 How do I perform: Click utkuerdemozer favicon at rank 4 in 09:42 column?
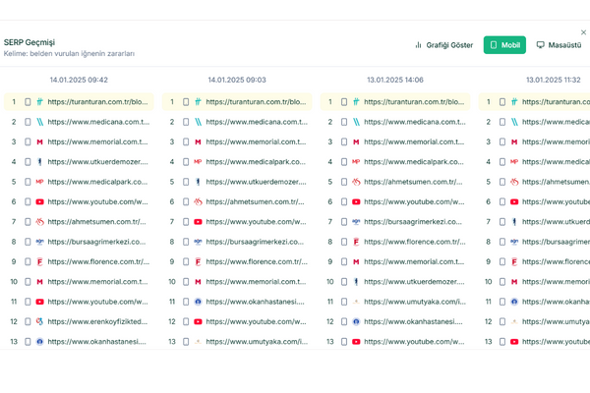[x=39, y=162]
